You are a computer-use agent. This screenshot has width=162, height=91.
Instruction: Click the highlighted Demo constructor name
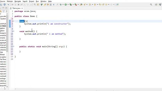[x=22, y=21]
